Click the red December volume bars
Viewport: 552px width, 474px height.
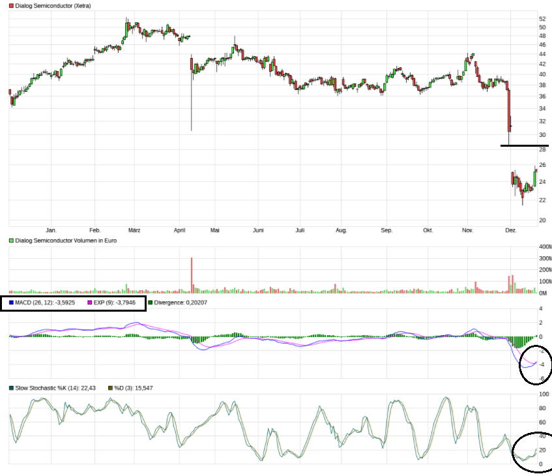[511, 284]
